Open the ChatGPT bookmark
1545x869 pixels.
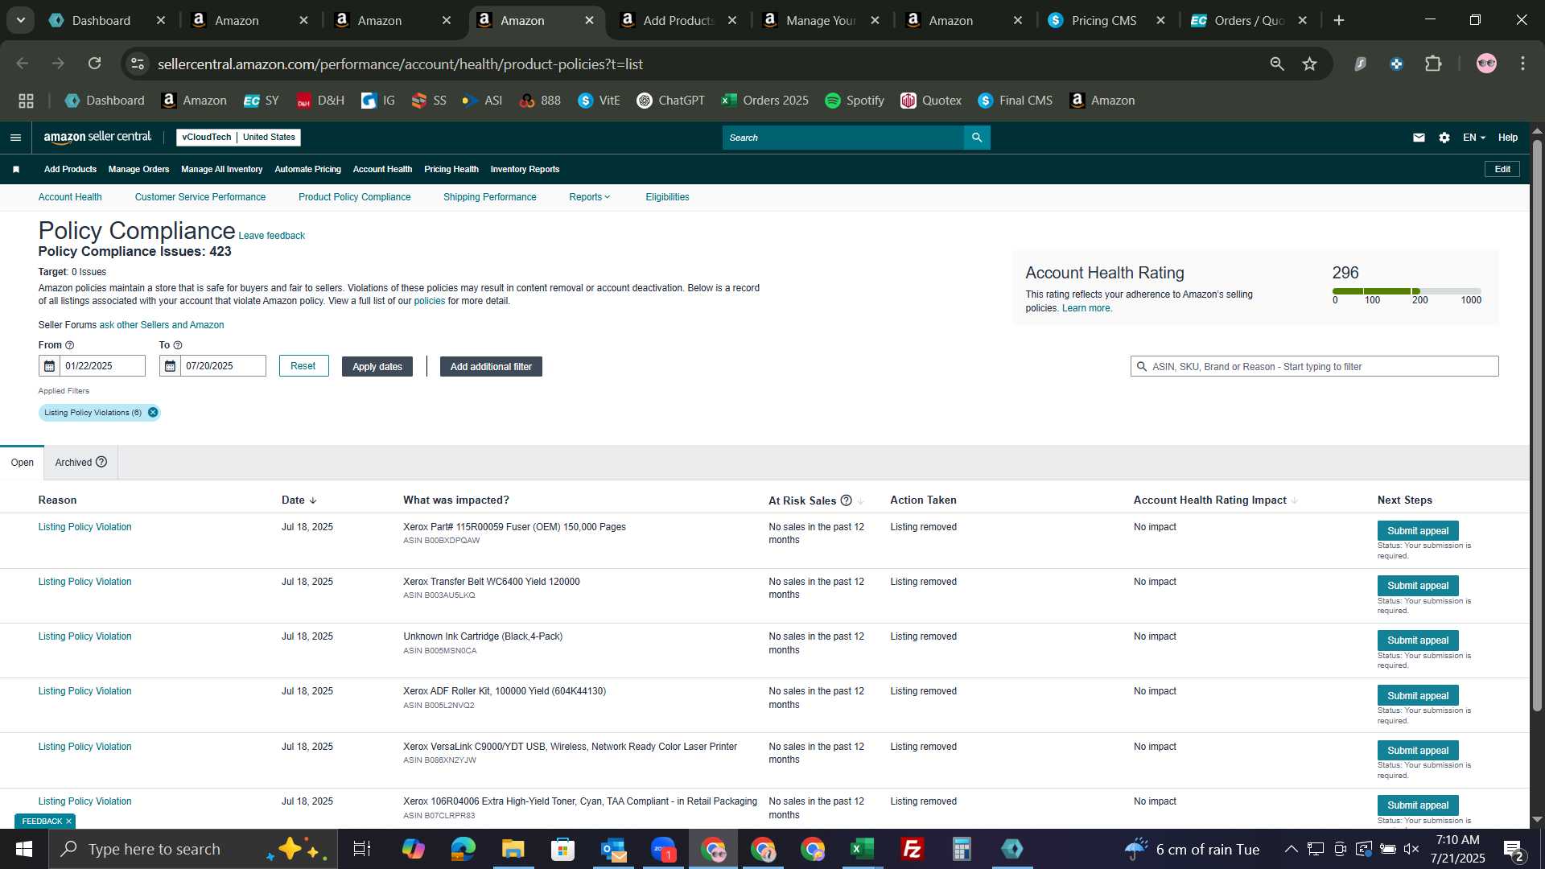click(670, 101)
